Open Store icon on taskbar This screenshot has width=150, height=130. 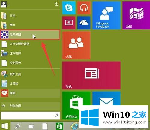coord(60,126)
